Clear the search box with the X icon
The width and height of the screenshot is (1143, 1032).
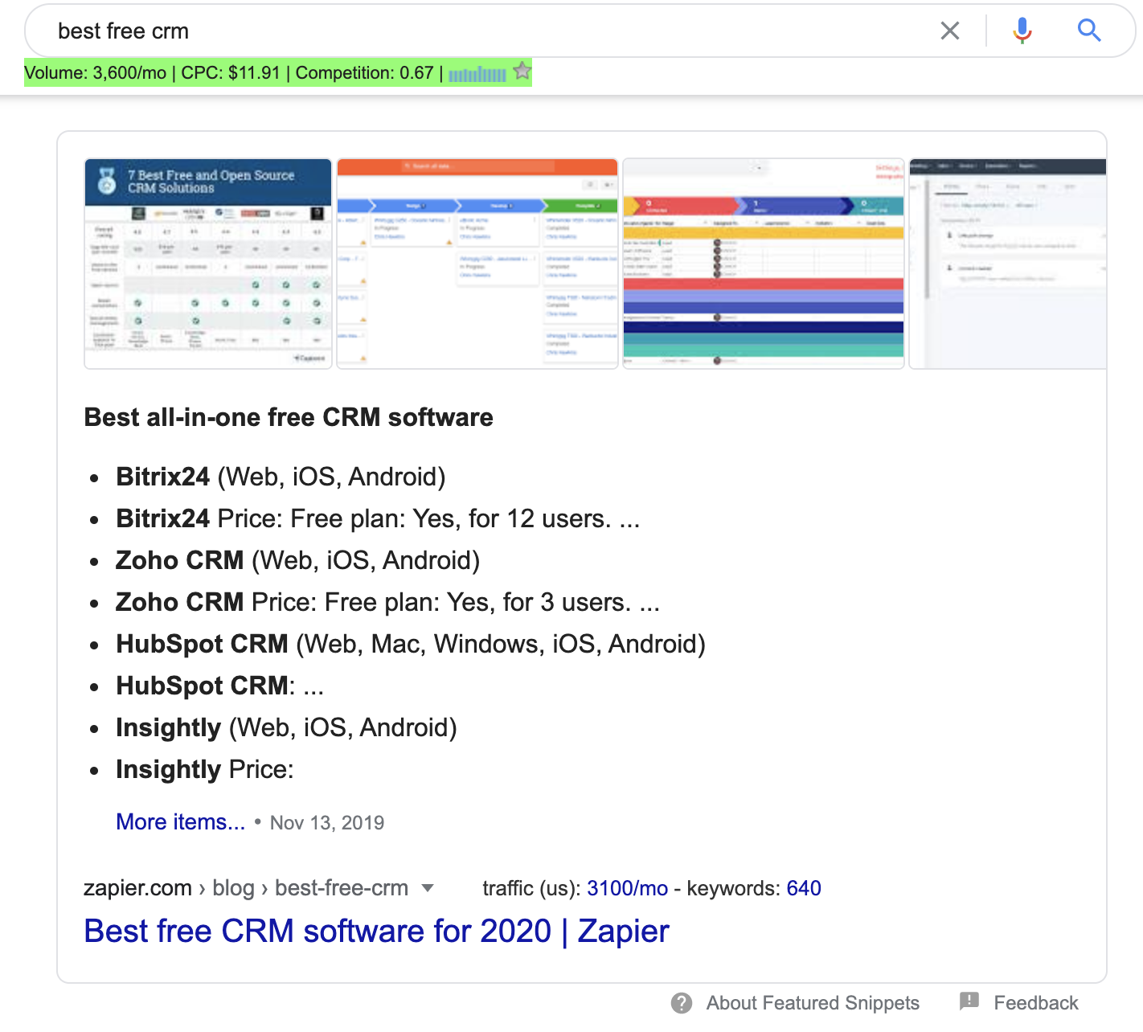(x=950, y=31)
